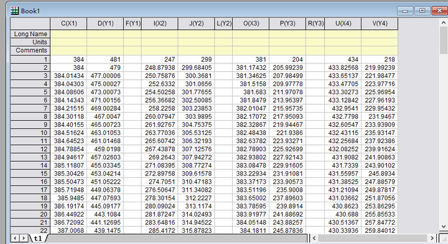Select cell with value 243.88257
Viewport: 448px width, 244px height.
click(x=287, y=223)
